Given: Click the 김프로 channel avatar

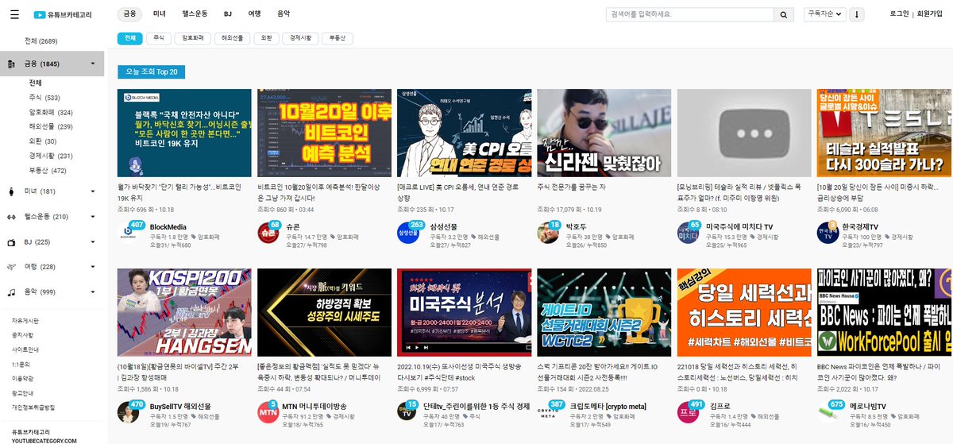Looking at the screenshot, I should coord(688,411).
